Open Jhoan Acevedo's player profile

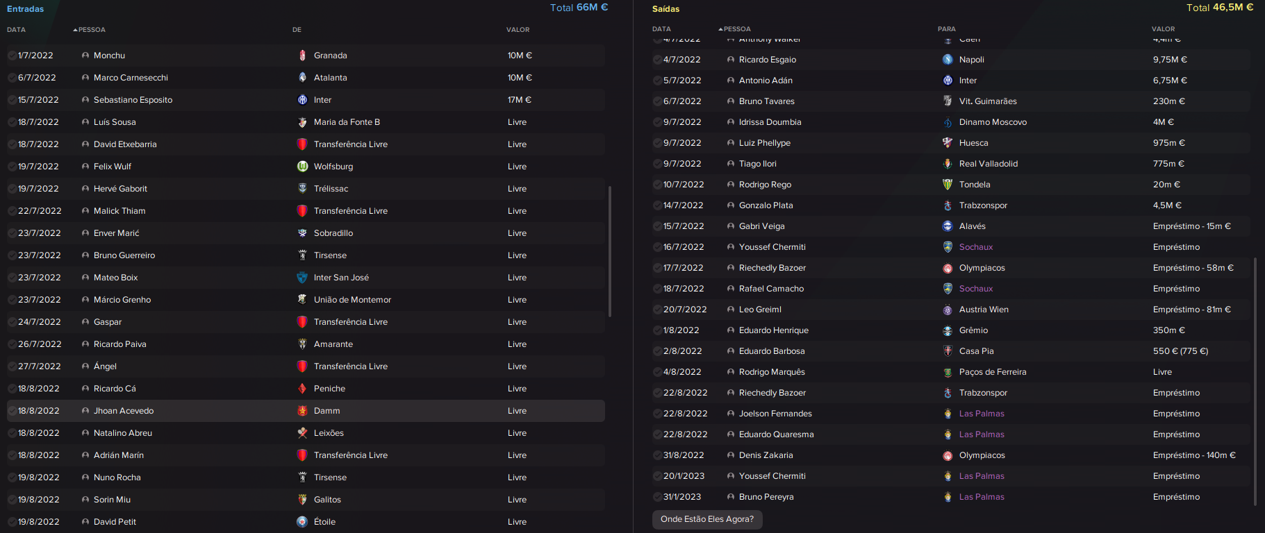coord(124,411)
